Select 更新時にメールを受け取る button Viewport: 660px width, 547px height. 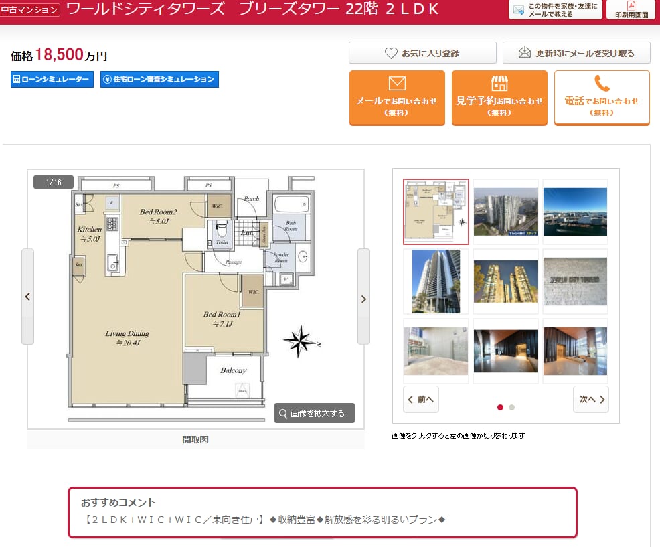[x=576, y=53]
